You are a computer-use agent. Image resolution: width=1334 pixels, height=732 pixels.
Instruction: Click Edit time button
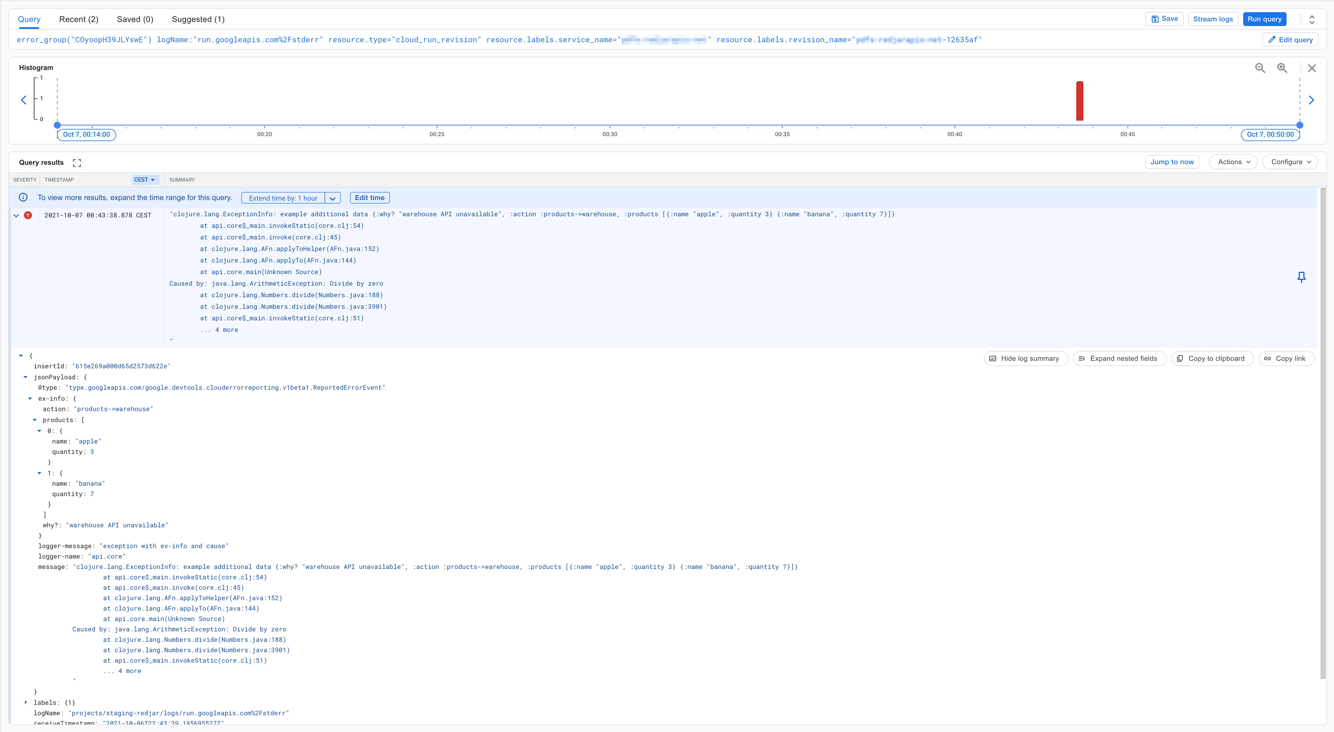pos(370,198)
